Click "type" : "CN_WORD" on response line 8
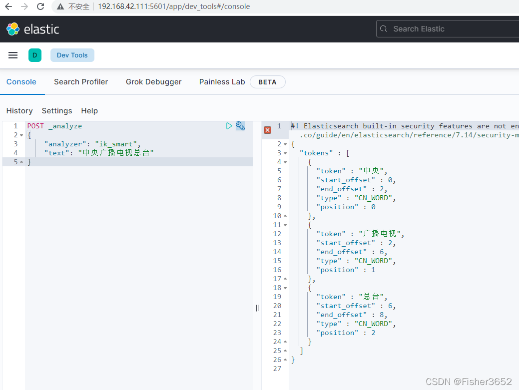 pos(356,198)
